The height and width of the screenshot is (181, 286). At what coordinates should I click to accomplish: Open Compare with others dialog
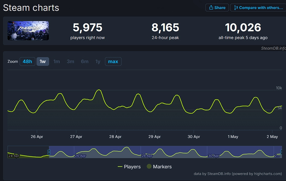click(258, 8)
